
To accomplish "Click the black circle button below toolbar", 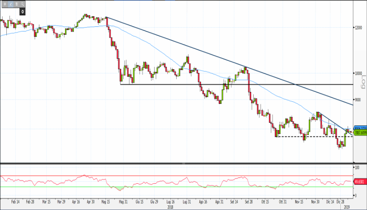I will click(23, 11).
